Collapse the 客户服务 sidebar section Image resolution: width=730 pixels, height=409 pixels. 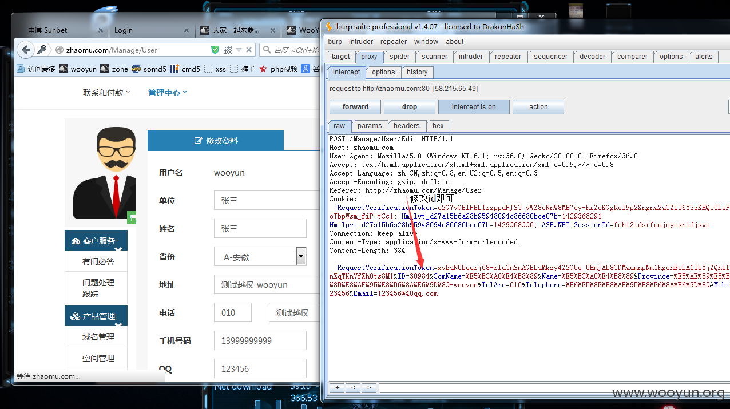(x=96, y=241)
